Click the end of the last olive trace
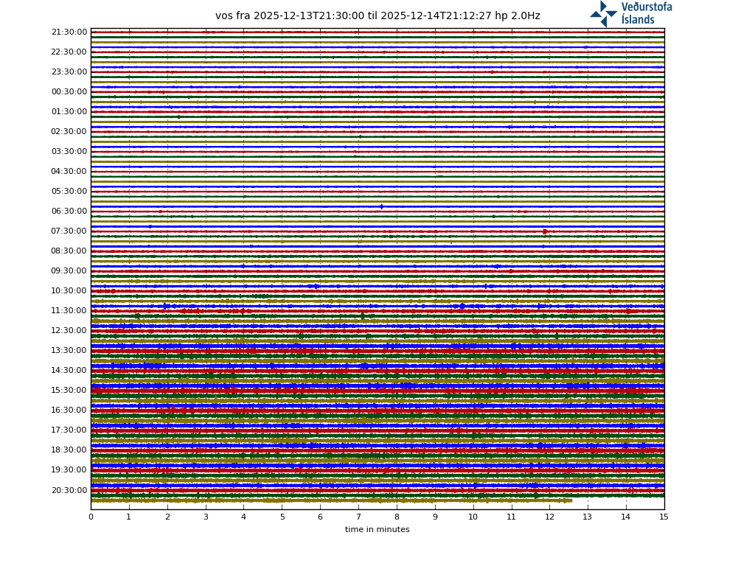 pyautogui.click(x=571, y=500)
